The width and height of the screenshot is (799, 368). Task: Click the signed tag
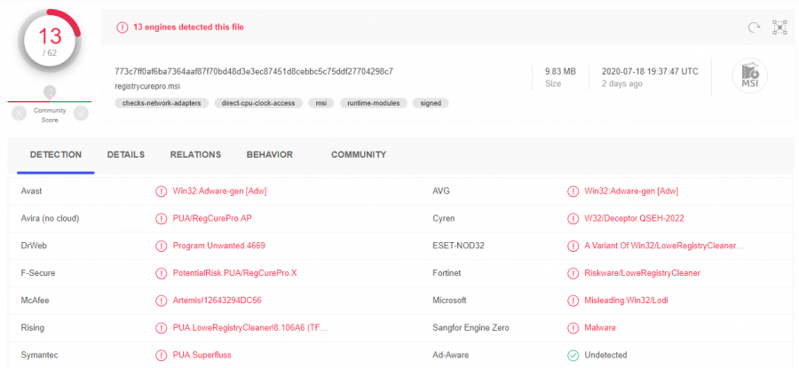tap(431, 104)
